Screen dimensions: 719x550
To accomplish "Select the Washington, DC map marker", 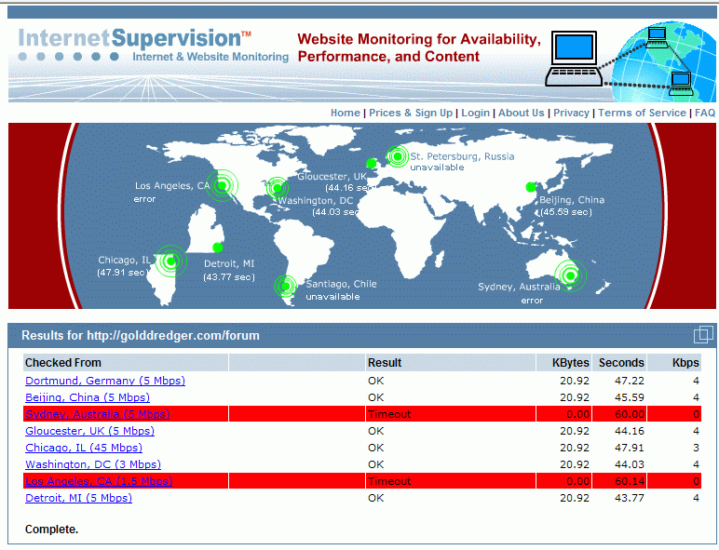I will coord(277,188).
